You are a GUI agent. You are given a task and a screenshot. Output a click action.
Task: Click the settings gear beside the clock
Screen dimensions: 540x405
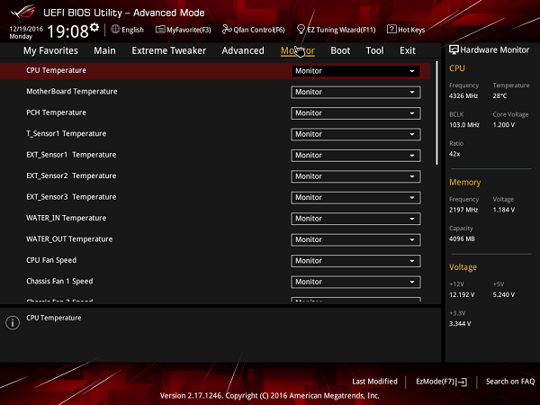pos(94,27)
